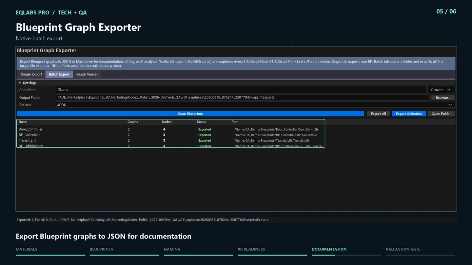Image resolution: width=472 pixels, height=265 pixels.
Task: Click the Path column header
Action: (x=235, y=122)
